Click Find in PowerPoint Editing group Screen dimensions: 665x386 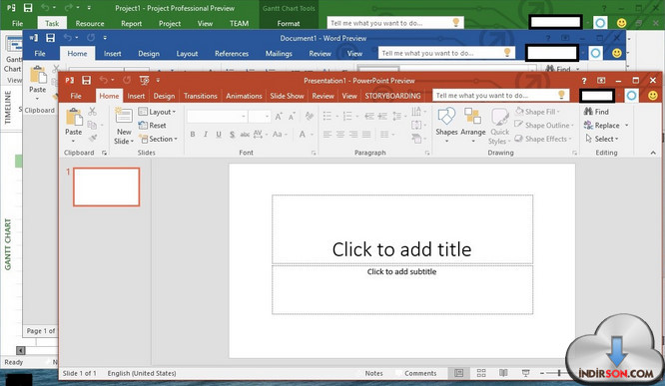tap(596, 112)
